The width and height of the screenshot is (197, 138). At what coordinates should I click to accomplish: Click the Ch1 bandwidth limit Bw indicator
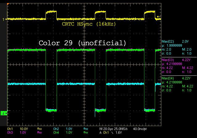pos(39,129)
